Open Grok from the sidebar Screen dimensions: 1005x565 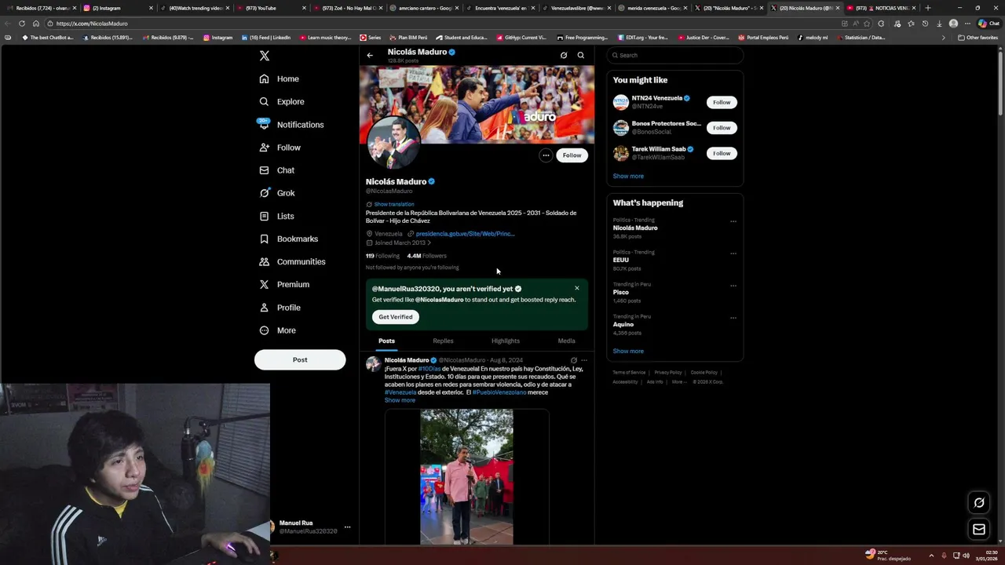tap(277, 193)
